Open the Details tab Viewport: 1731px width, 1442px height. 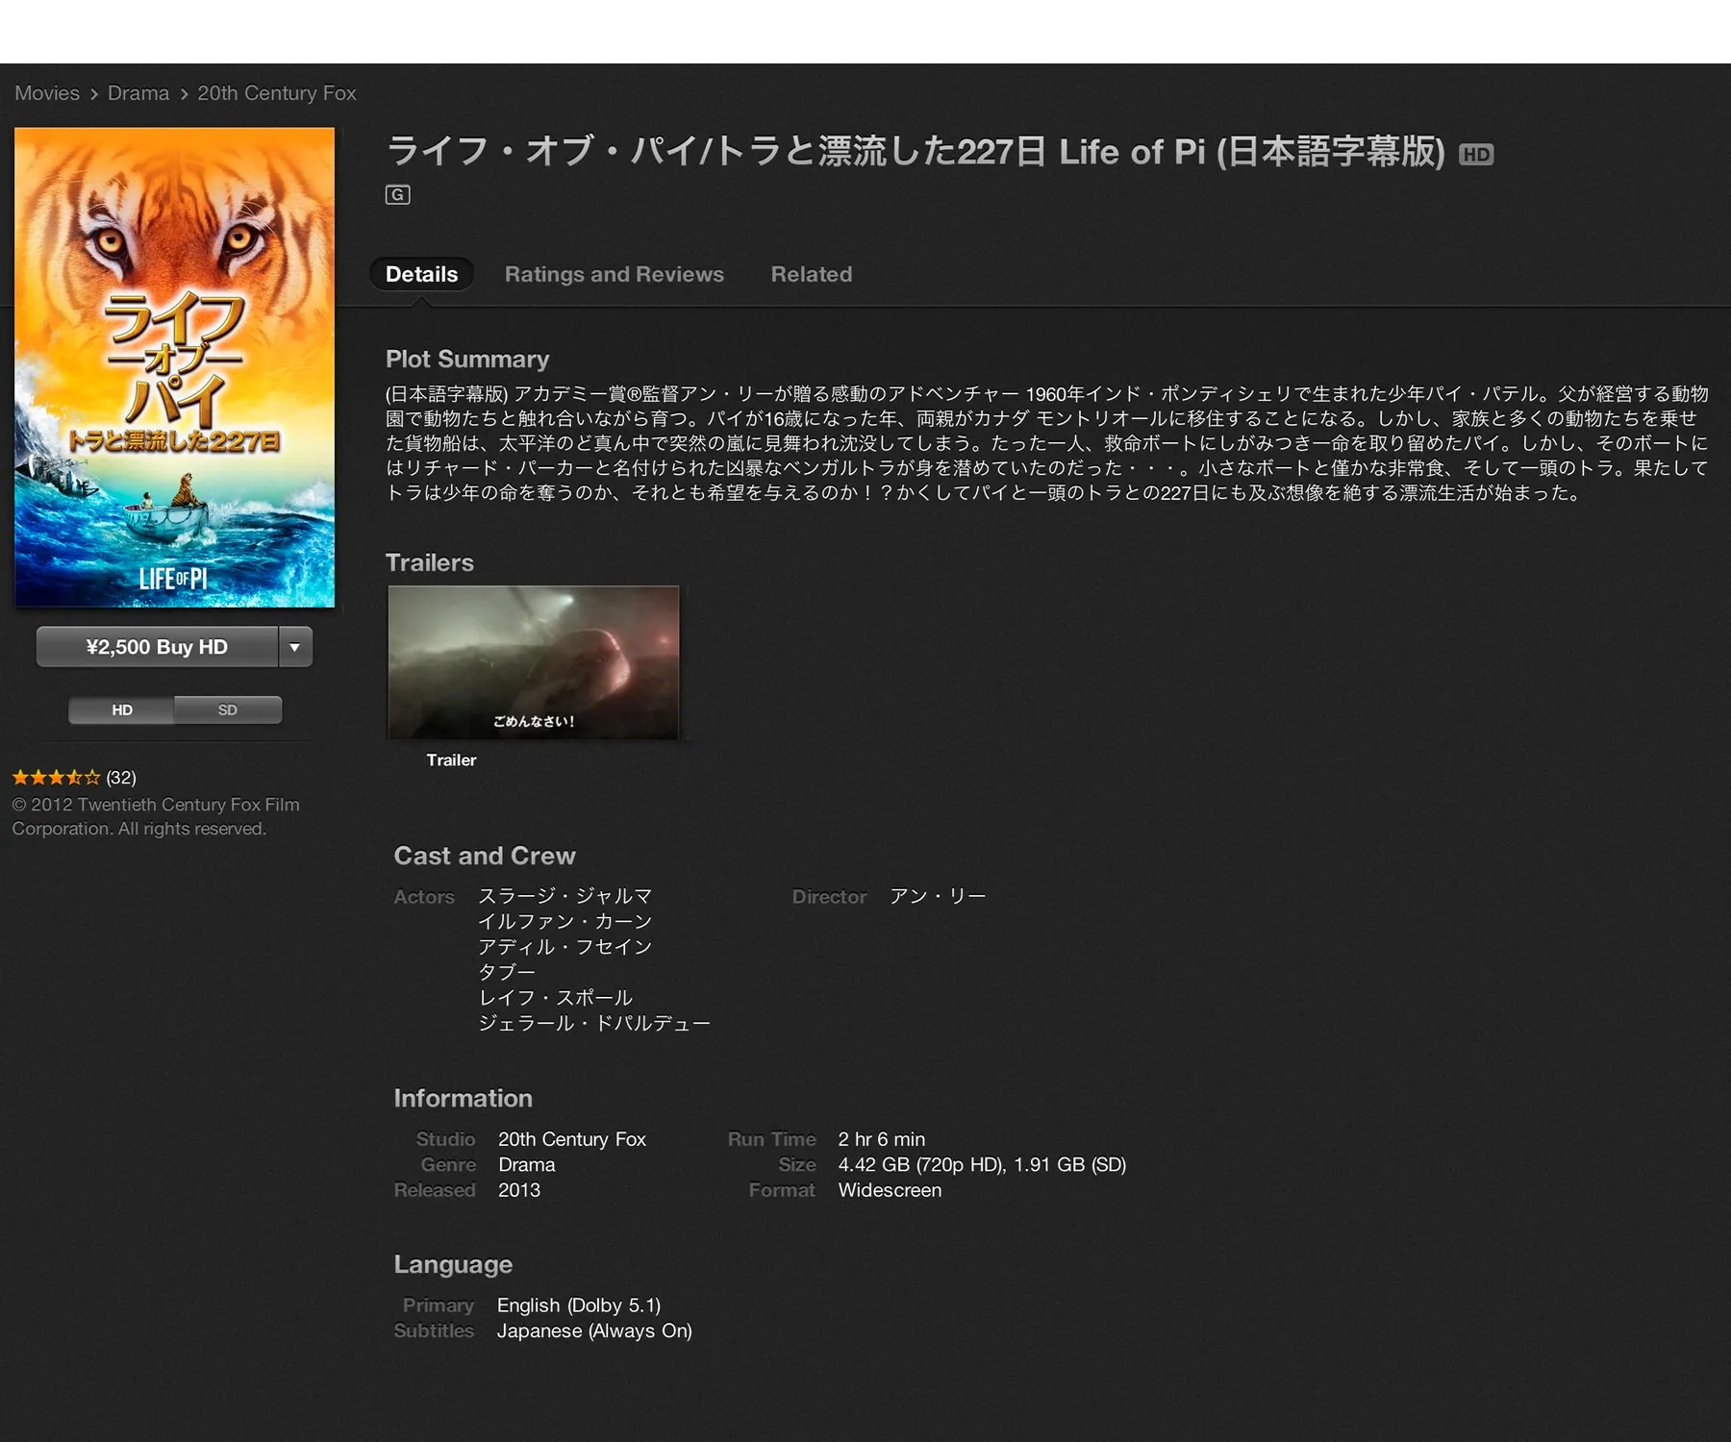(421, 274)
